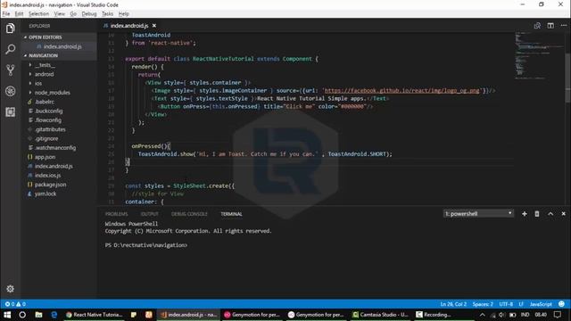This screenshot has width=571, height=321.
Task: Create a new terminal with plus icon
Action: pyautogui.click(x=524, y=214)
